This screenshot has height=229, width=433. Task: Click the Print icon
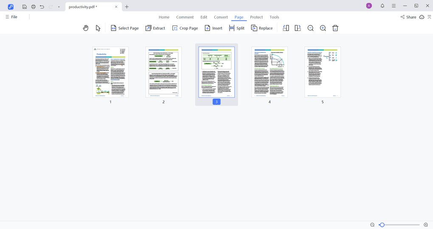(x=33, y=7)
